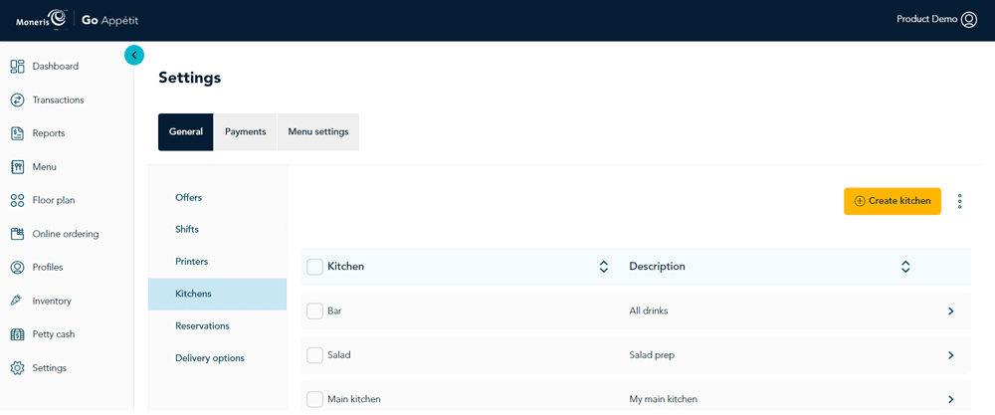The height and width of the screenshot is (415, 995).
Task: Open Floor plan via sidebar label
Action: coord(54,200)
